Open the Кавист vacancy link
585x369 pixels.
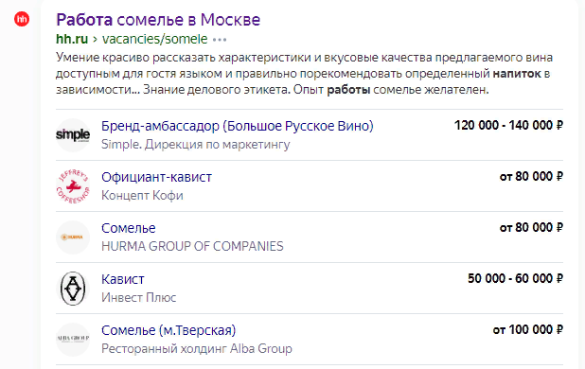123,279
